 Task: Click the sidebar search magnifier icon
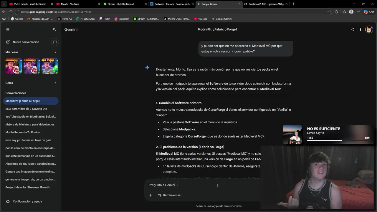(x=54, y=29)
